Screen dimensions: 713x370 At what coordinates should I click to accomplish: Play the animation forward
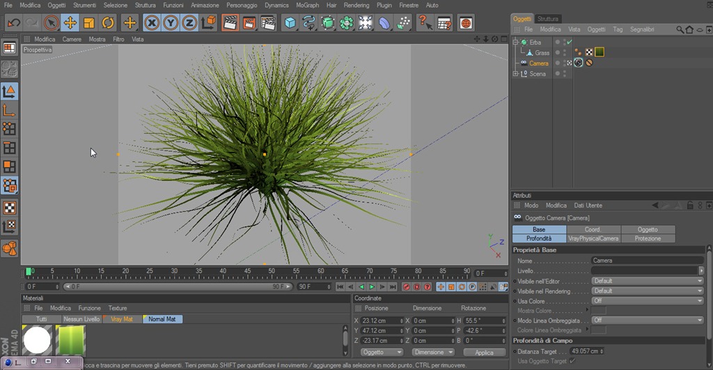pyautogui.click(x=372, y=286)
